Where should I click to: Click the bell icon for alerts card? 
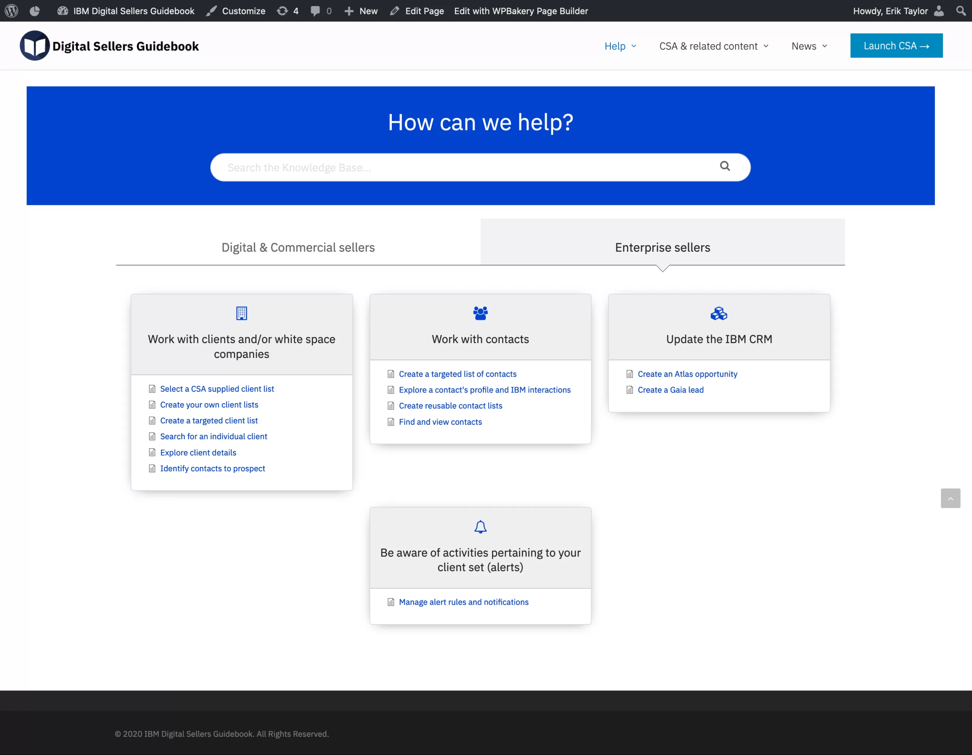pyautogui.click(x=480, y=527)
